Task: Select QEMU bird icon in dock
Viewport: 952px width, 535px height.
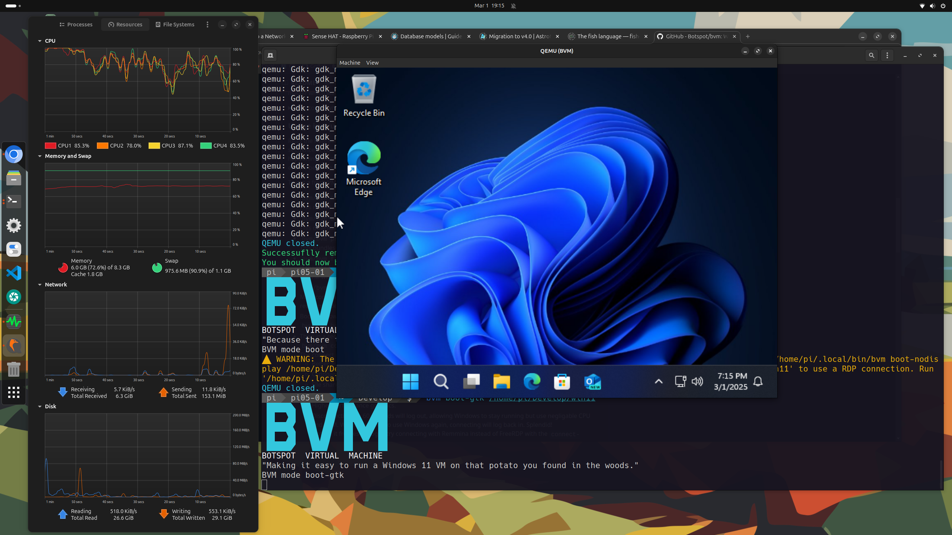Action: (14, 345)
